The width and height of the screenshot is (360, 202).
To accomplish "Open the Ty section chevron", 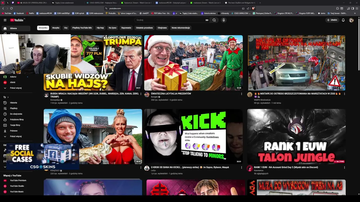I will point(8,97).
